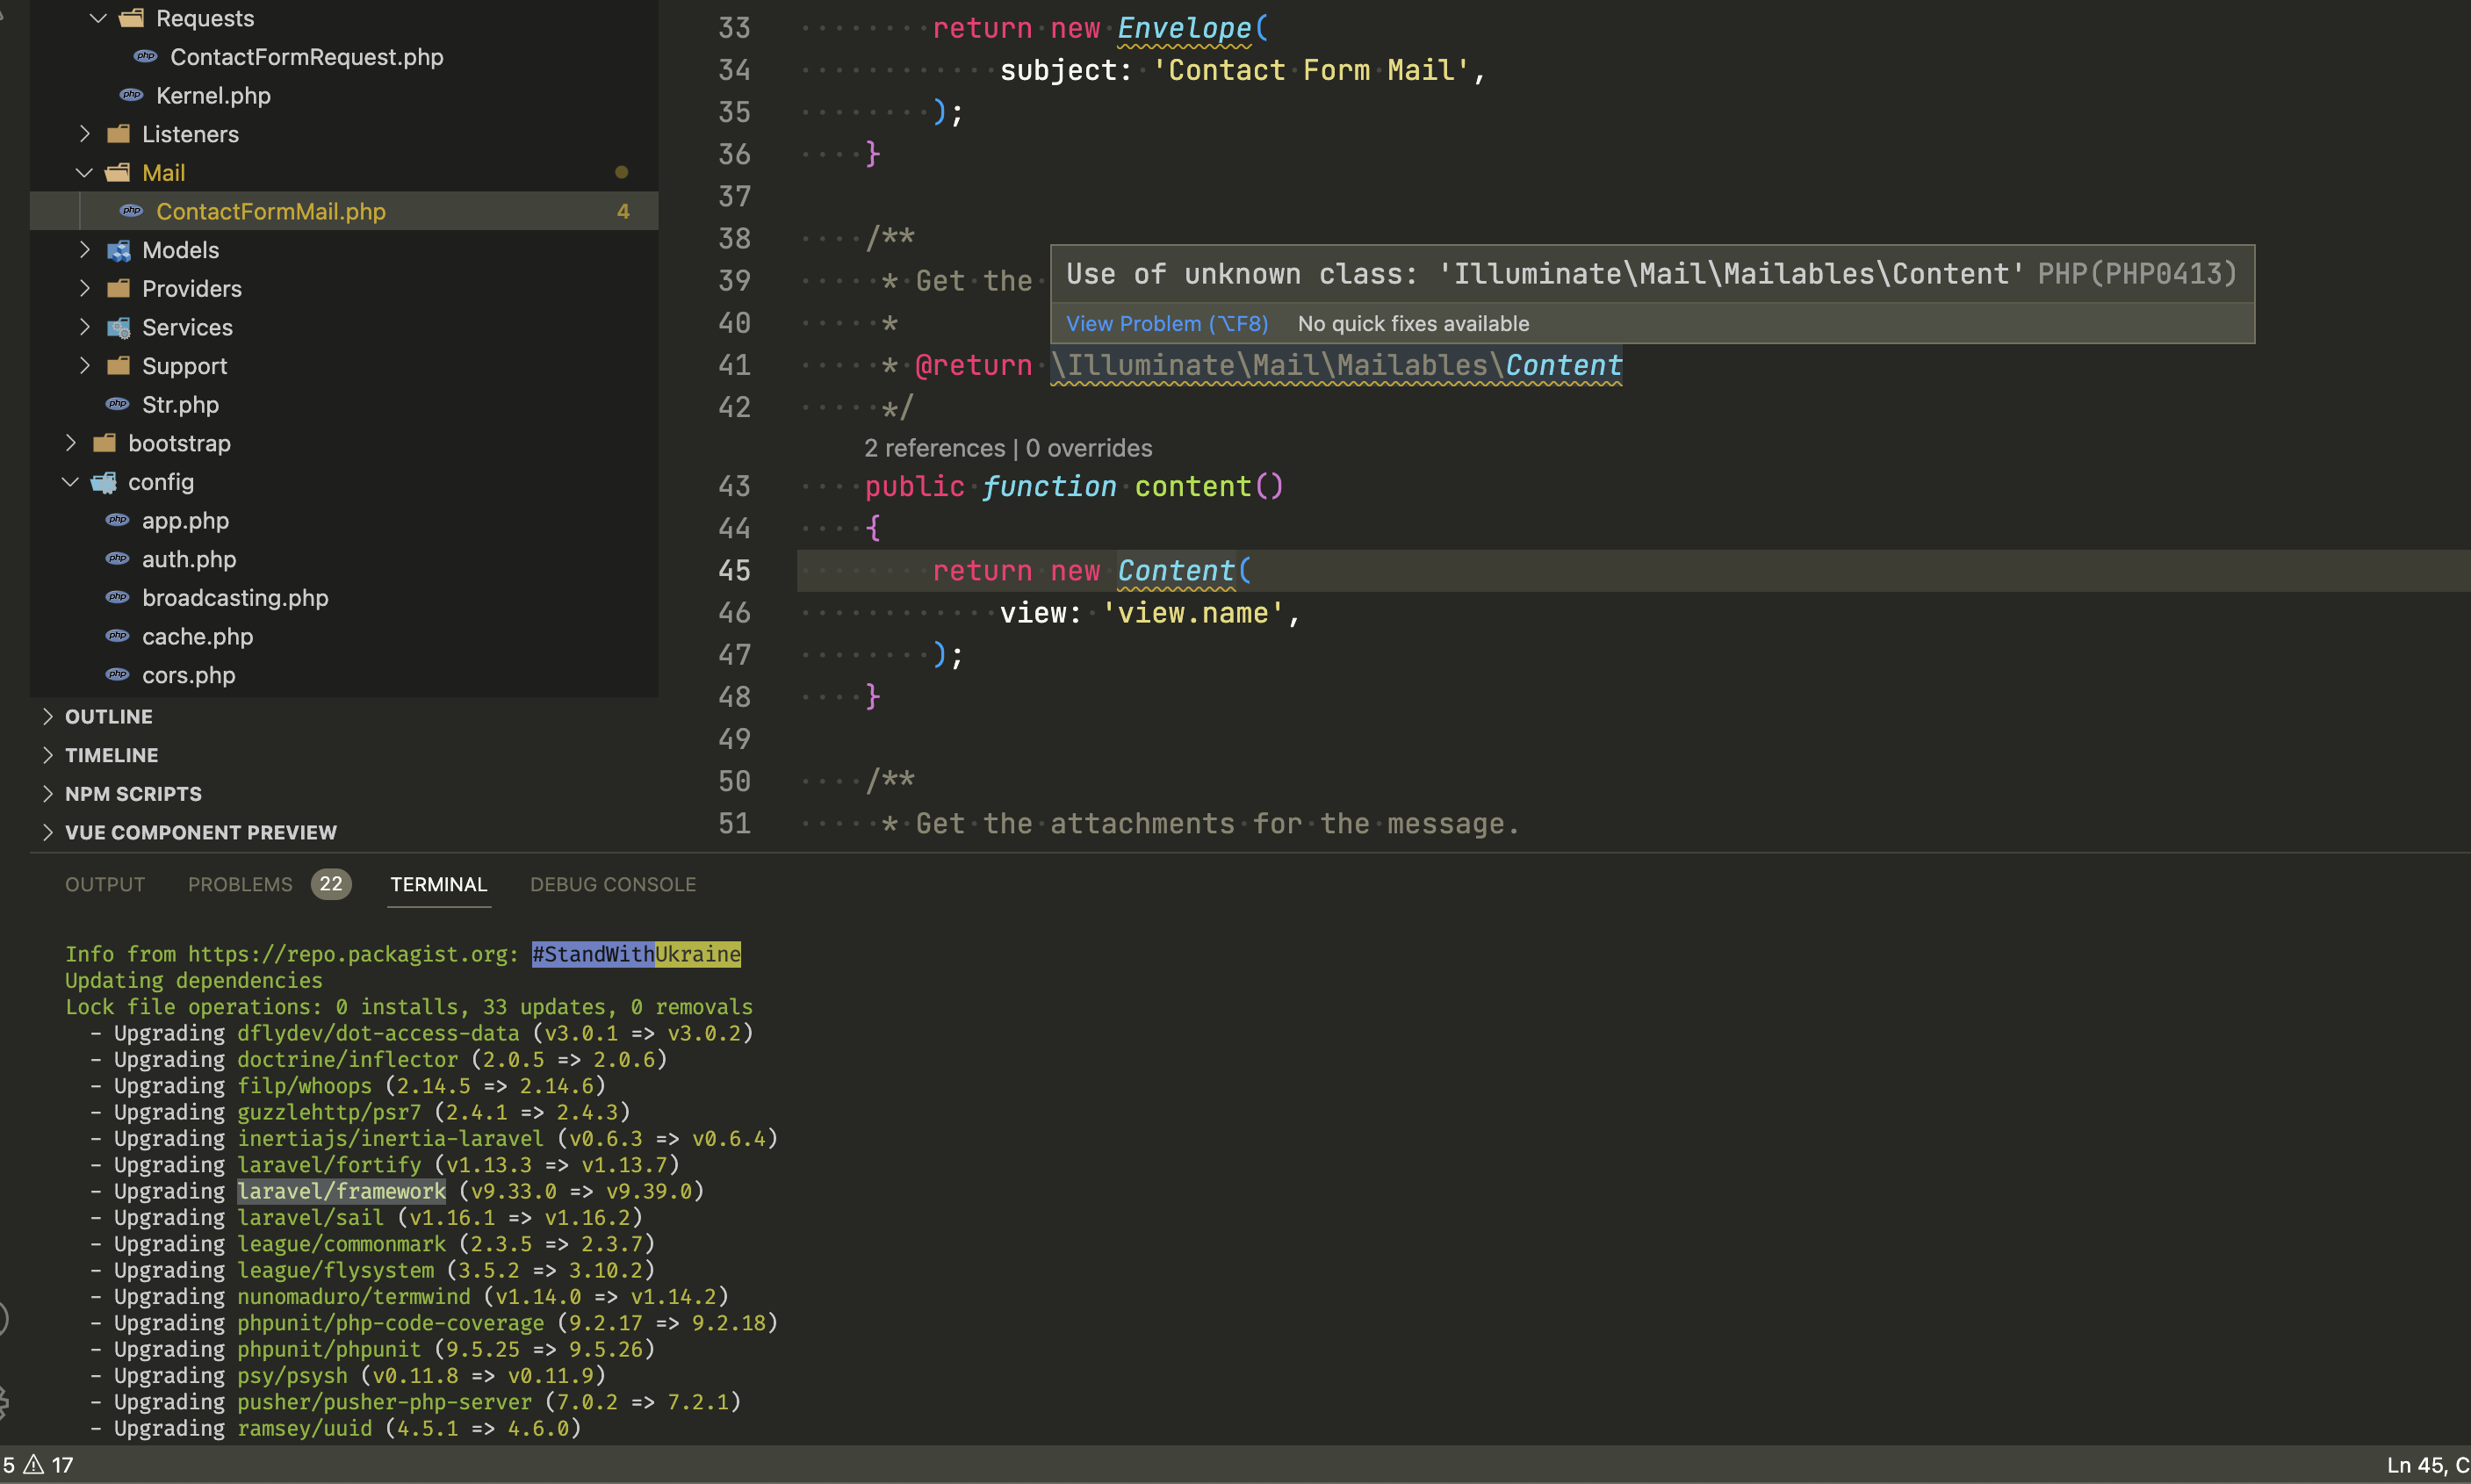Collapse the Mail folder
Image resolution: width=2471 pixels, height=1484 pixels.
point(85,173)
